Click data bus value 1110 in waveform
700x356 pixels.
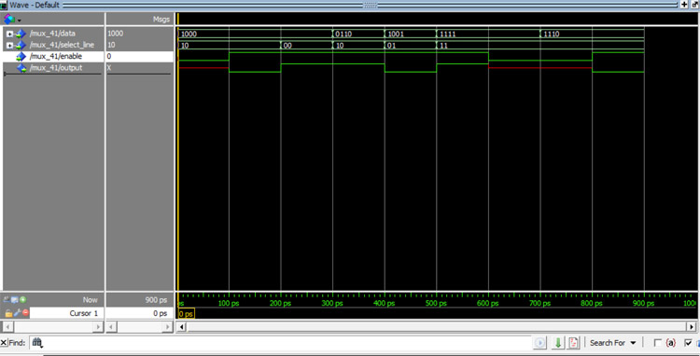(552, 34)
